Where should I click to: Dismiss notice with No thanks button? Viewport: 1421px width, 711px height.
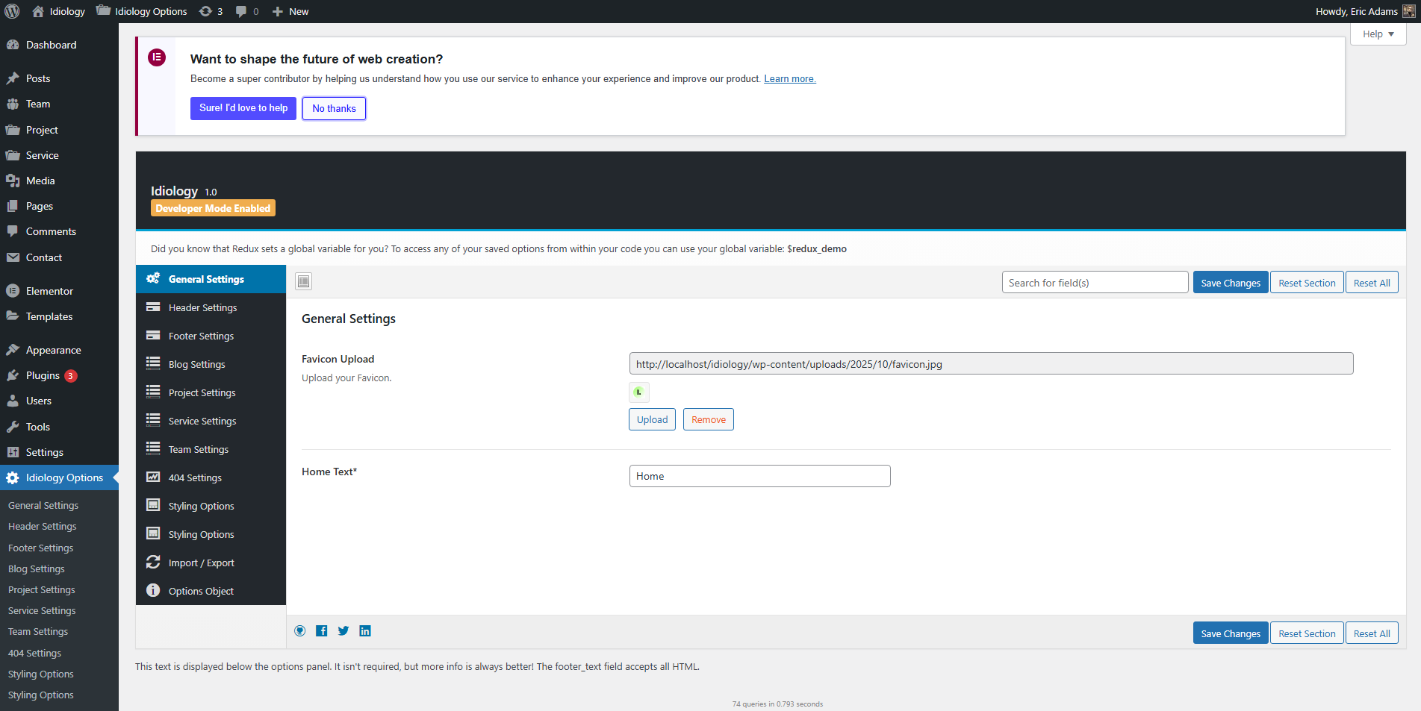click(x=334, y=108)
